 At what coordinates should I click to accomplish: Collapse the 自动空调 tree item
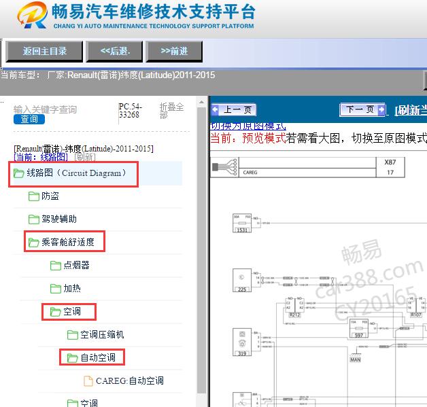pyautogui.click(x=98, y=358)
